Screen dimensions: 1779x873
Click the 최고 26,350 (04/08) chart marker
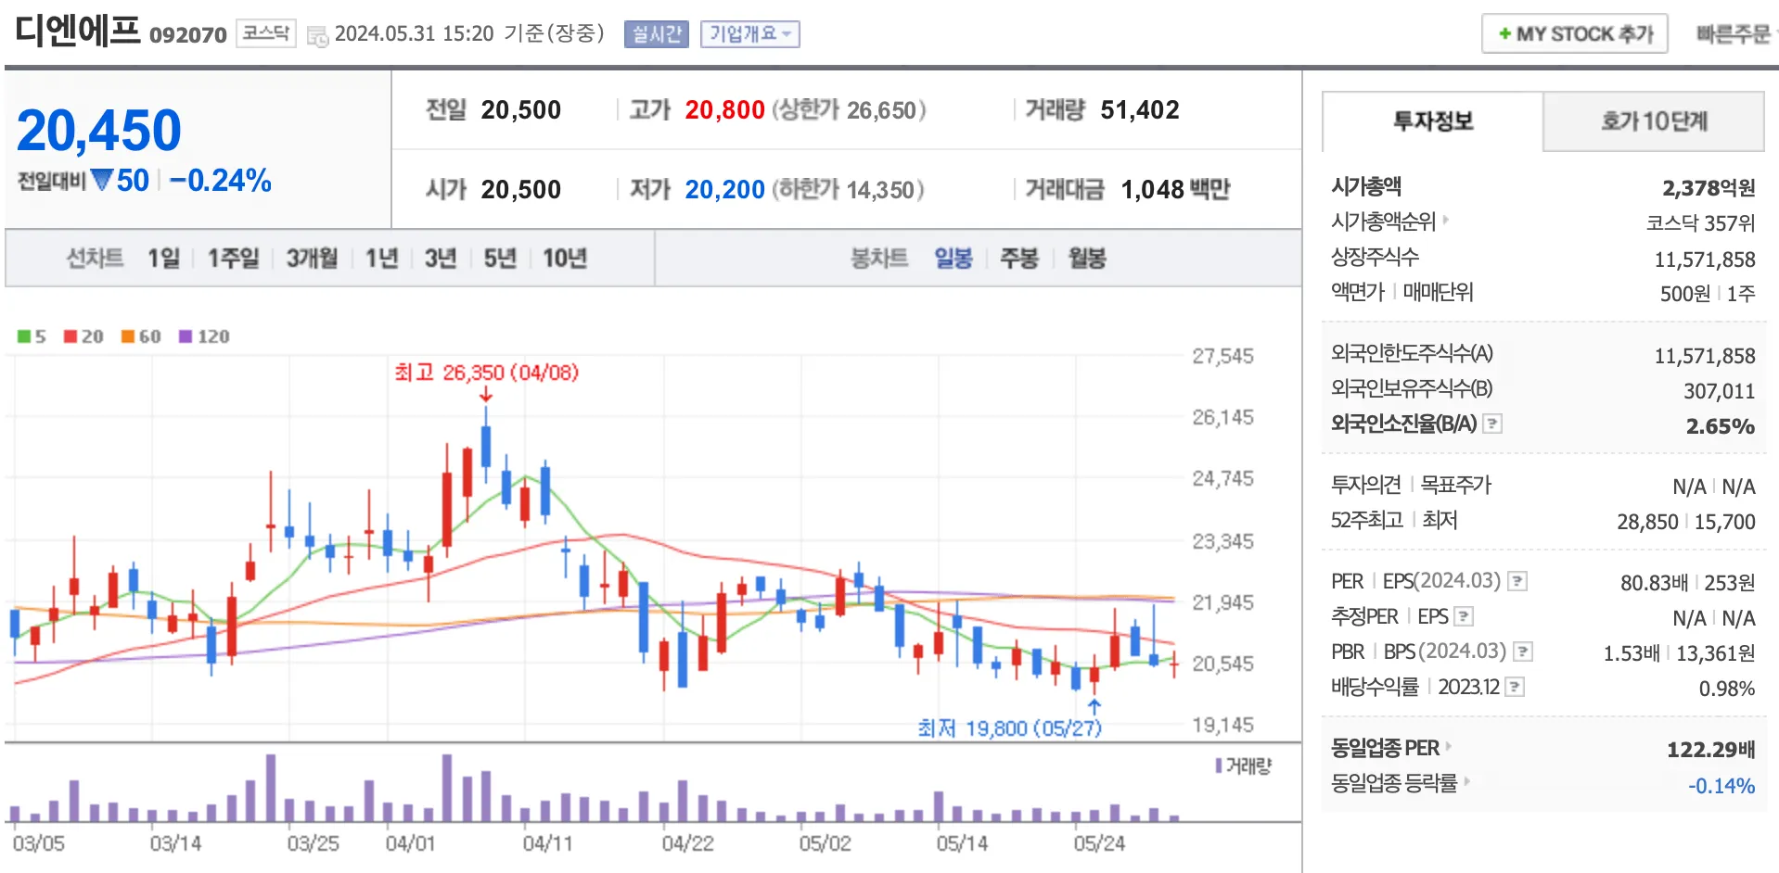[x=486, y=373]
